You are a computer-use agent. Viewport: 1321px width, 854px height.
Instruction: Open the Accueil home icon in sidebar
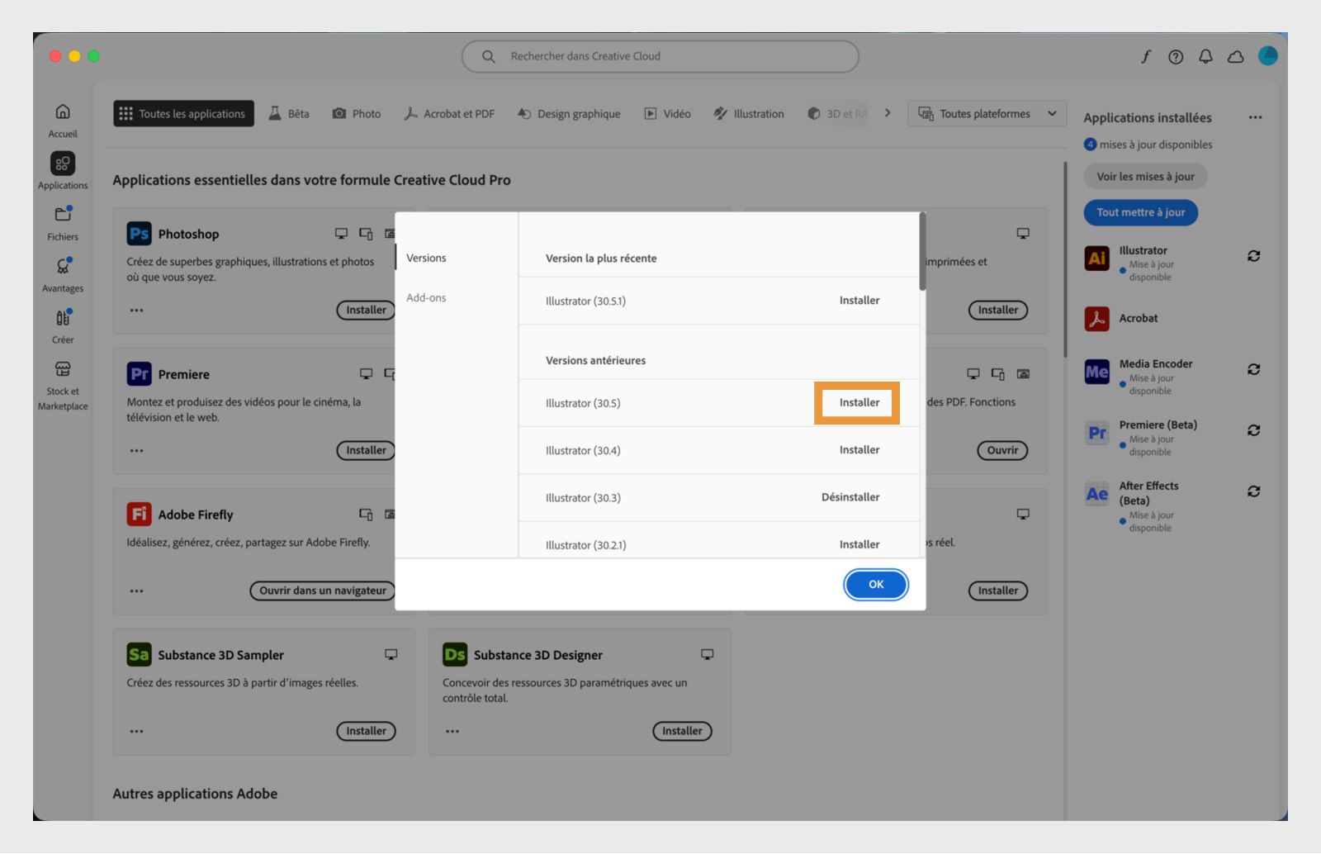[x=63, y=111]
